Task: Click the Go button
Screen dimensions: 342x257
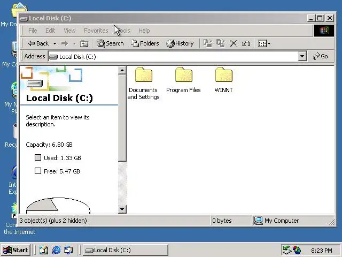Action: 321,56
